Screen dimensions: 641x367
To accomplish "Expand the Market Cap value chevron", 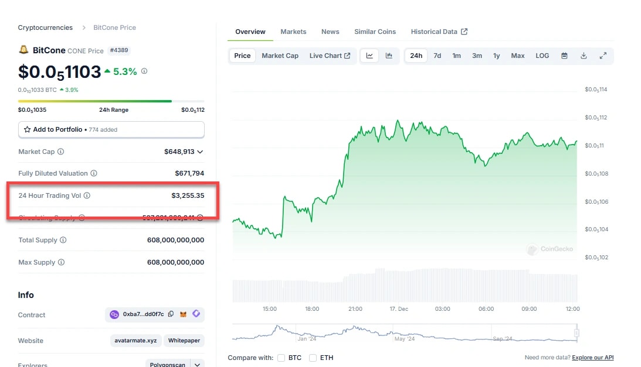I will [201, 152].
